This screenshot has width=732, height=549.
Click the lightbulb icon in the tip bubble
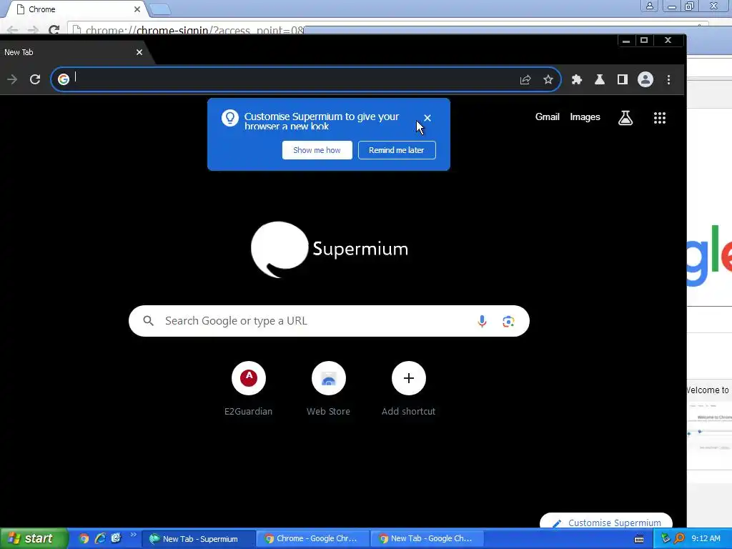(x=229, y=118)
